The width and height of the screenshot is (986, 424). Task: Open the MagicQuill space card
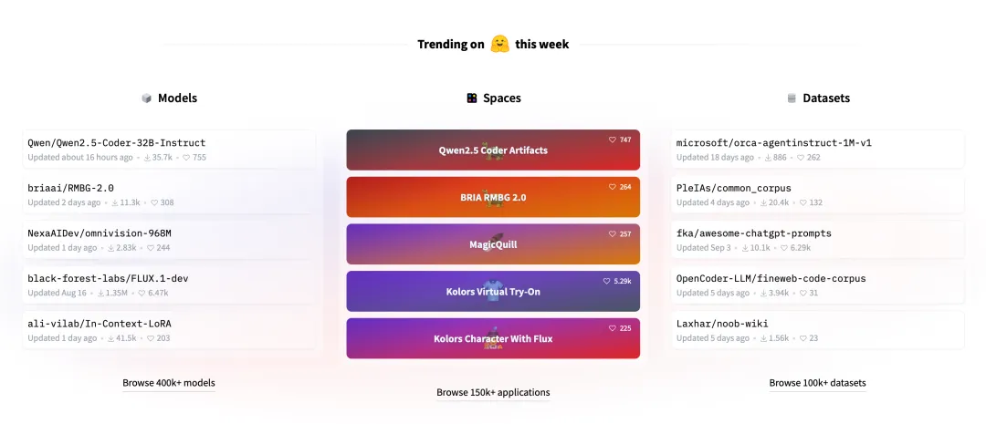pos(493,244)
